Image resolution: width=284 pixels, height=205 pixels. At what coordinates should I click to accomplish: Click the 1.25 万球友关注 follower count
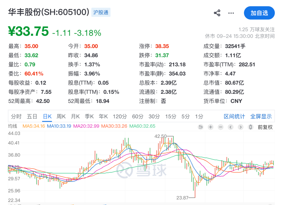257,29
